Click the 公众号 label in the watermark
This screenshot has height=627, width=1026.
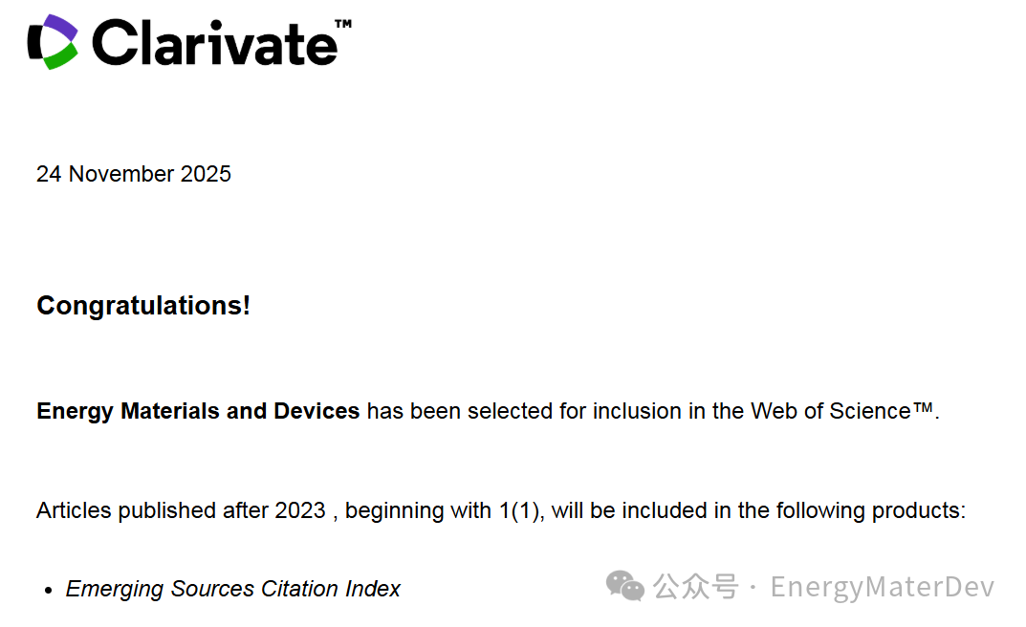tap(695, 586)
